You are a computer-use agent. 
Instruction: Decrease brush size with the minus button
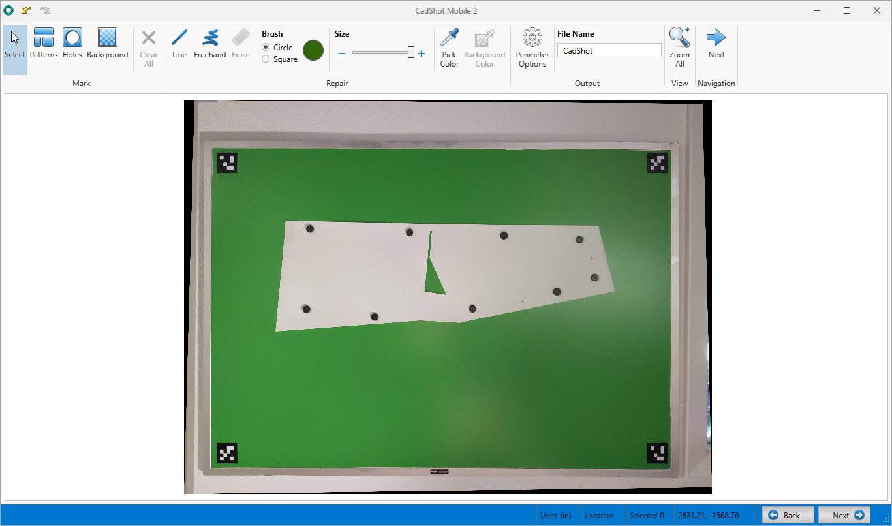[342, 54]
